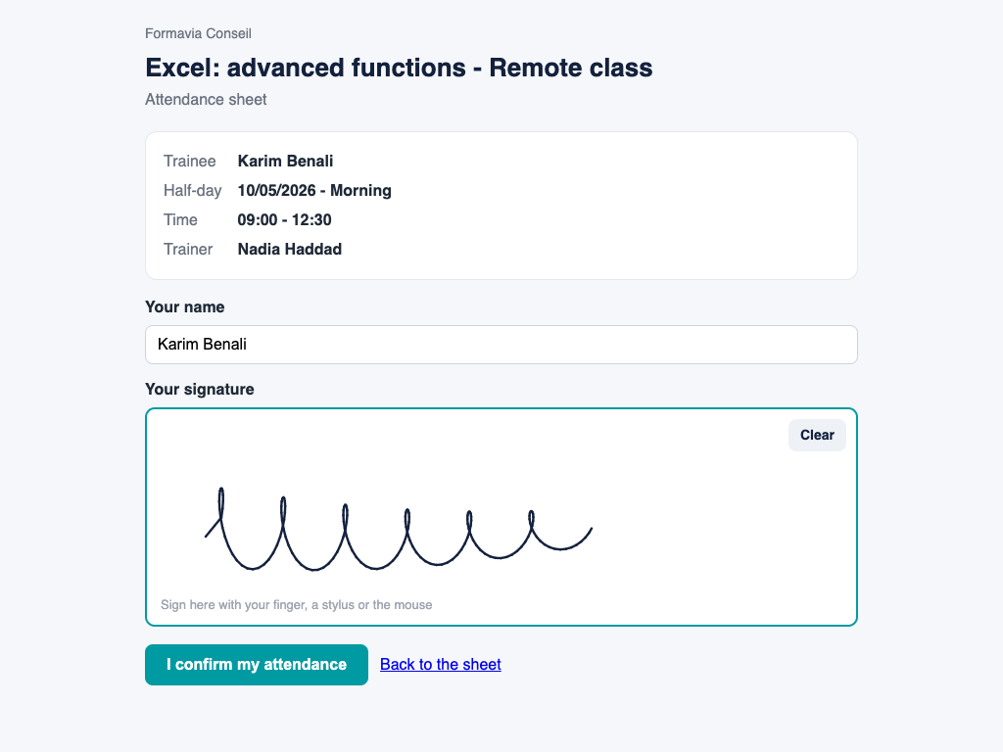Click the "Trainee" row label
Screen dimensions: 1003x752
(189, 162)
